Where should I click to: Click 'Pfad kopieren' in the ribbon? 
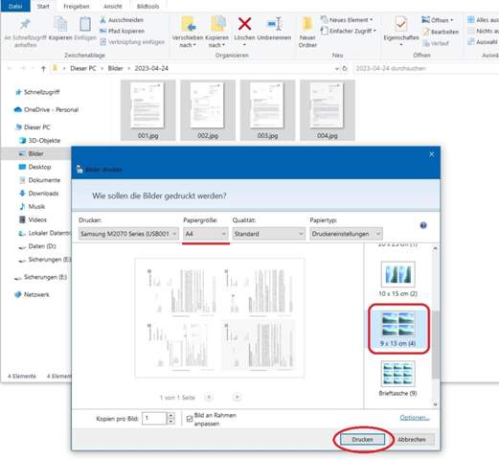tap(122, 31)
